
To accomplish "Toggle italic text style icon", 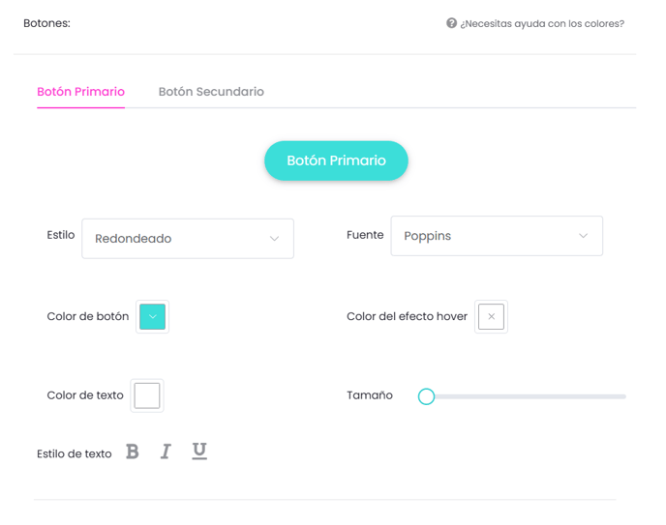I will click(166, 452).
